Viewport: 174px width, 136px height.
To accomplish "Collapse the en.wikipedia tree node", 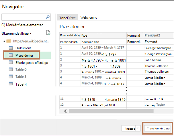I will (x=4, y=41).
